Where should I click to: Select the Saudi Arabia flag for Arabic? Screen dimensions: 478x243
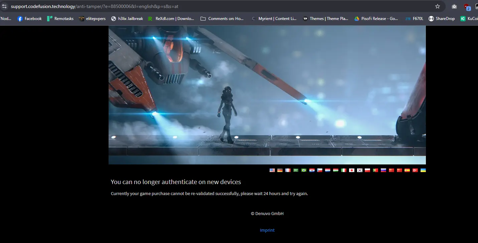tap(296, 170)
